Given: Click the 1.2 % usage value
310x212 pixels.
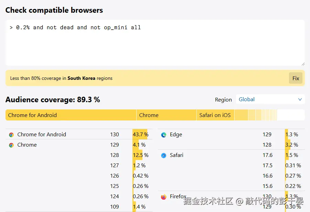Looking at the screenshot, I should point(139,165).
